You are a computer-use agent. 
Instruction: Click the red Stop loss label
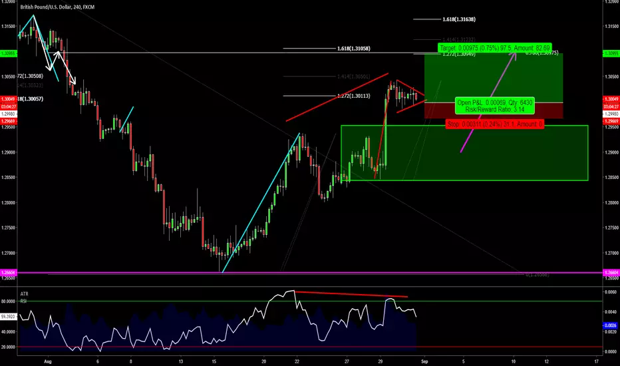click(495, 124)
